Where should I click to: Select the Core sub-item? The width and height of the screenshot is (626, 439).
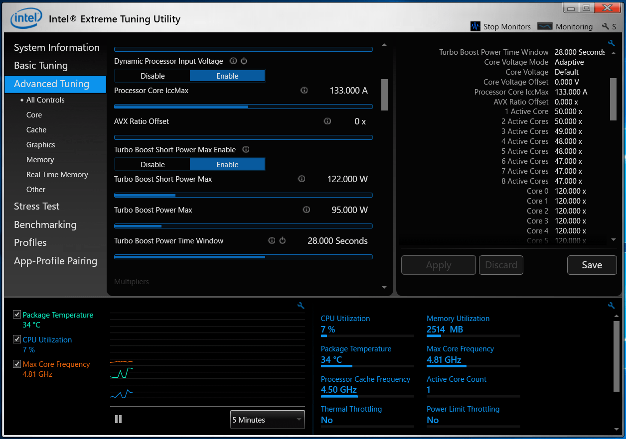34,114
